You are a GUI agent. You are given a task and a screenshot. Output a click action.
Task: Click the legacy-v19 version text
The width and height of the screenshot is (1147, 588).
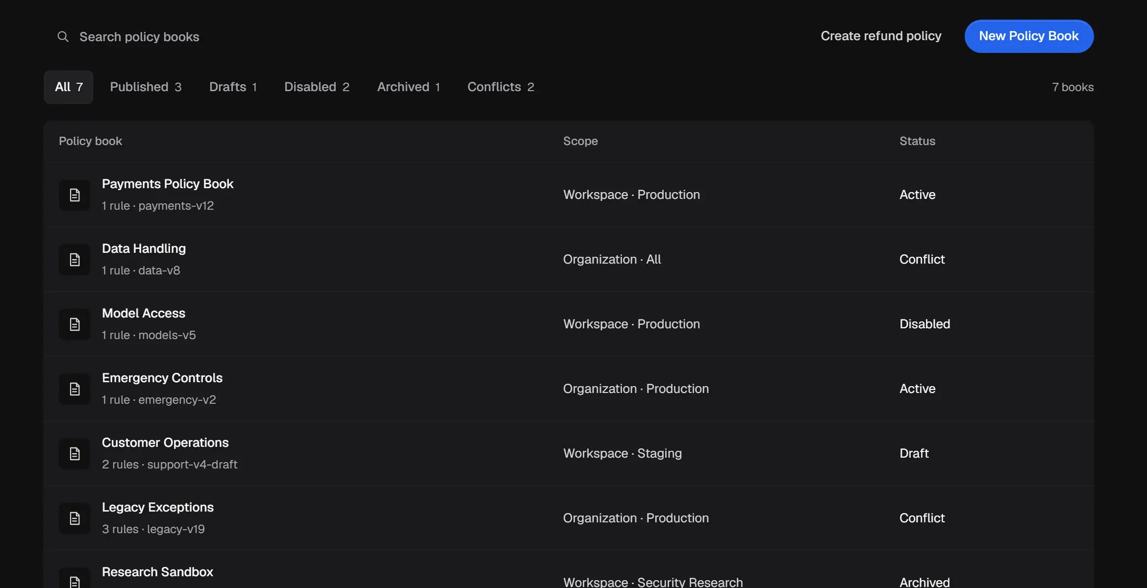[176, 529]
